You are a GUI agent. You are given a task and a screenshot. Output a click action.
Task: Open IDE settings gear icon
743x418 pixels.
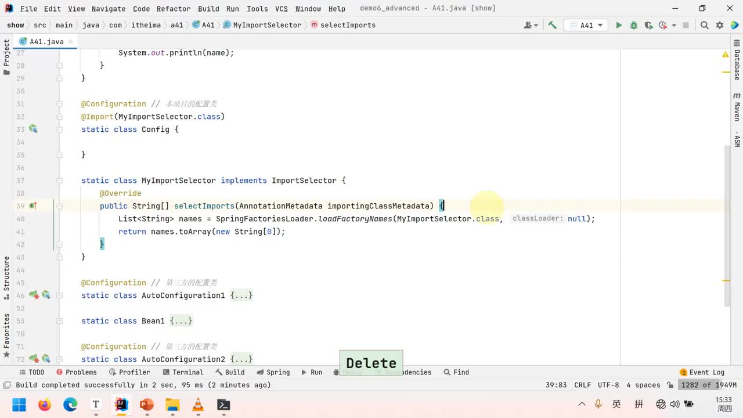[x=720, y=25]
